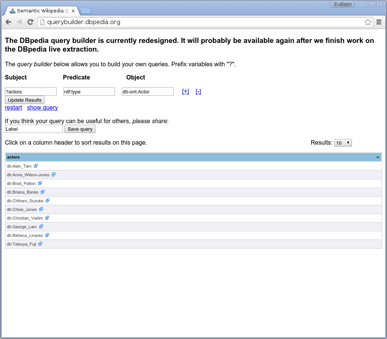
Task: Open external link icon for db:Rebeca_Linares
Action: pyautogui.click(x=47, y=235)
